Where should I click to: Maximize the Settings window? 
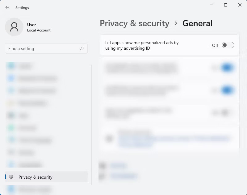click(226, 5)
